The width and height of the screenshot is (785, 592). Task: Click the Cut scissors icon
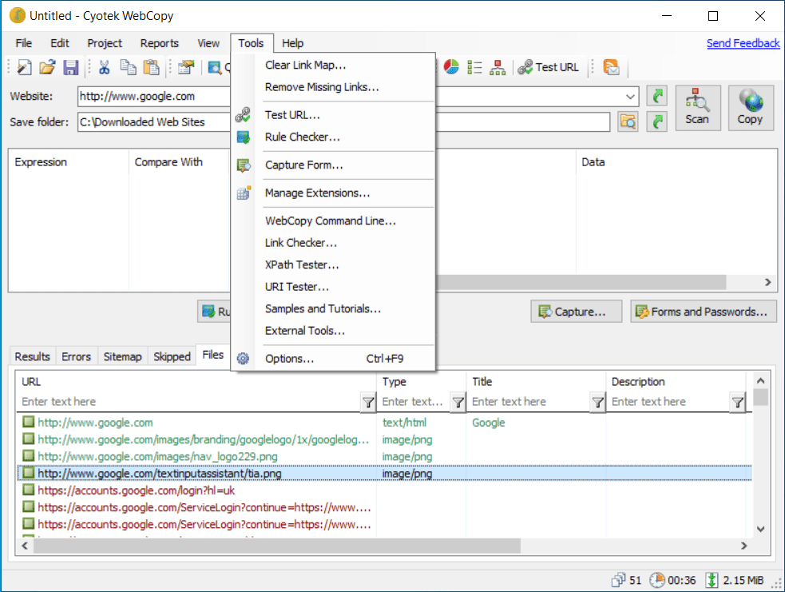click(x=104, y=67)
